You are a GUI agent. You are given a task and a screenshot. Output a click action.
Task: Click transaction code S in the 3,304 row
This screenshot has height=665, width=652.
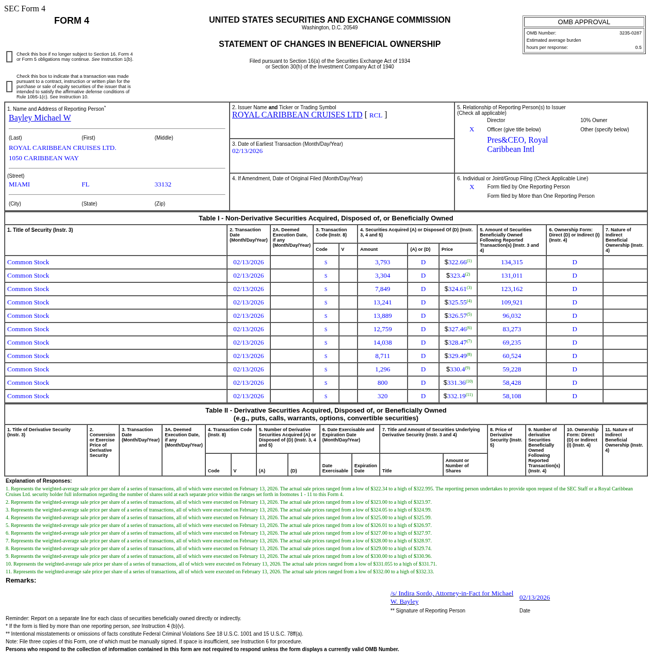click(x=326, y=276)
